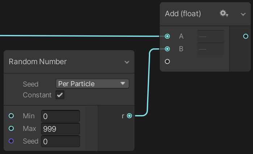The width and height of the screenshot is (253, 154).
Task: Open the Add node settings gear
Action: (224, 14)
